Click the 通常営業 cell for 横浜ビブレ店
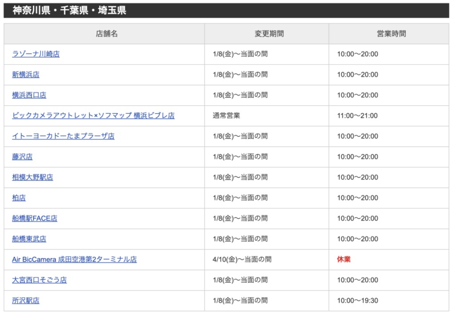The image size is (455, 315). coord(226,116)
